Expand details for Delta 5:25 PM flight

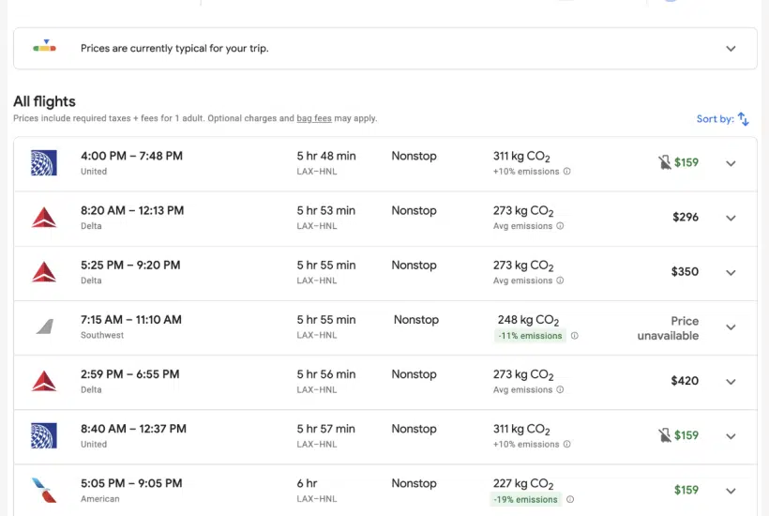[x=731, y=272]
